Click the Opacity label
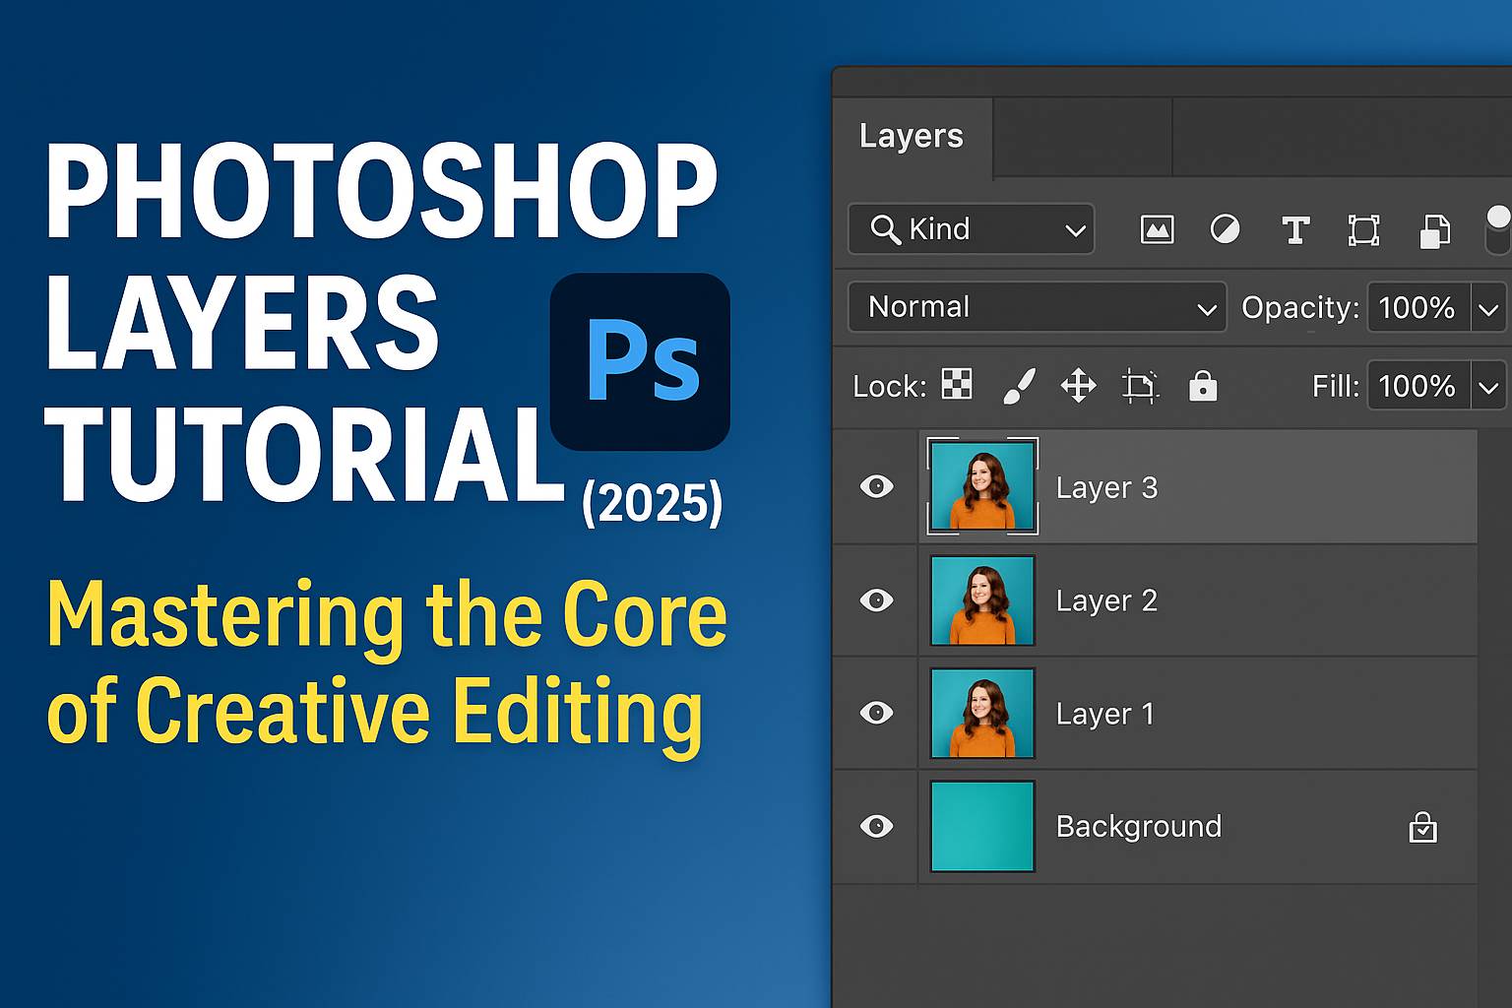Image resolution: width=1512 pixels, height=1008 pixels. pyautogui.click(x=1300, y=308)
